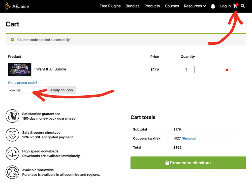The width and height of the screenshot is (252, 183).
Task: Click the AEJuice logo
Action: tap(17, 6)
